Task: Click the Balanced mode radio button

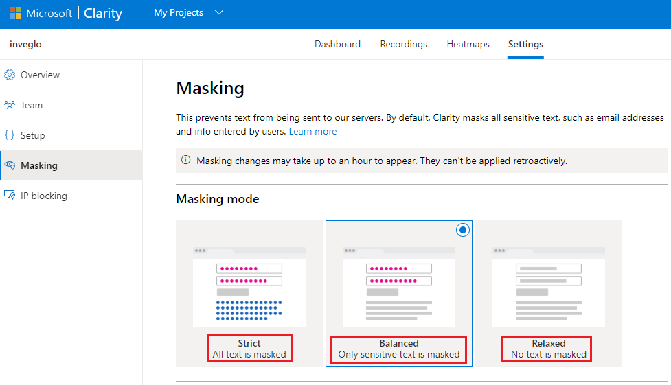Action: tap(463, 230)
